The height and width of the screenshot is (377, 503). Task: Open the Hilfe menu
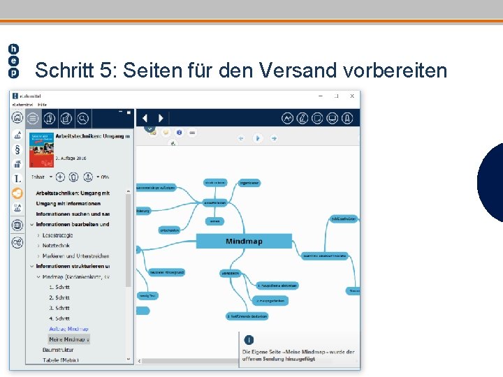coord(42,105)
